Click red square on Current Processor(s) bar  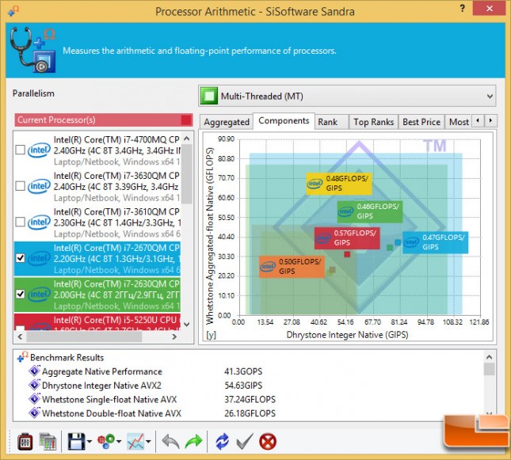click(x=186, y=120)
